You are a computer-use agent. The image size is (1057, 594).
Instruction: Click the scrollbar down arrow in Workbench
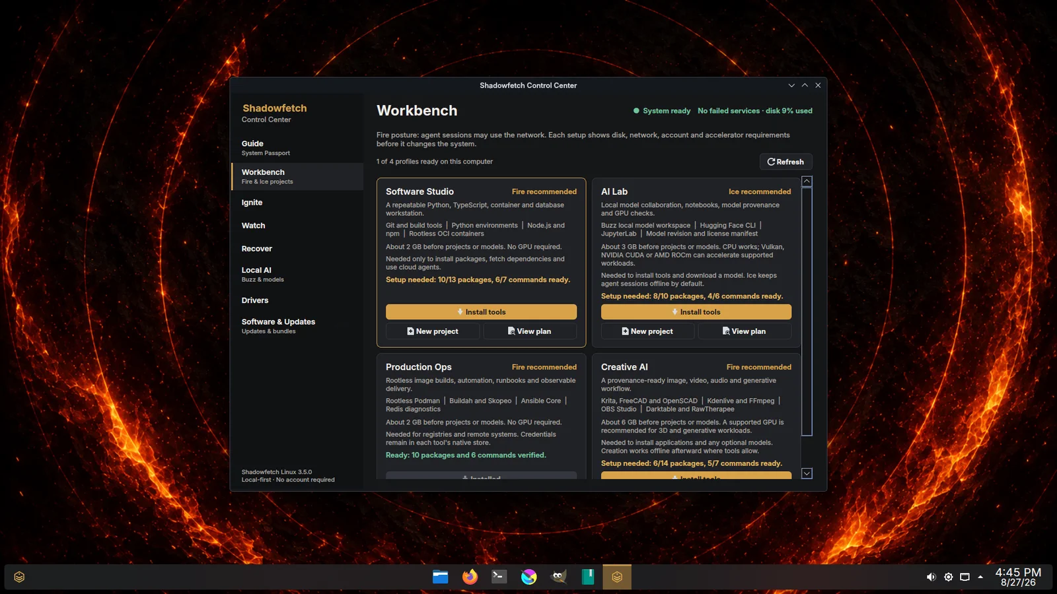[807, 473]
